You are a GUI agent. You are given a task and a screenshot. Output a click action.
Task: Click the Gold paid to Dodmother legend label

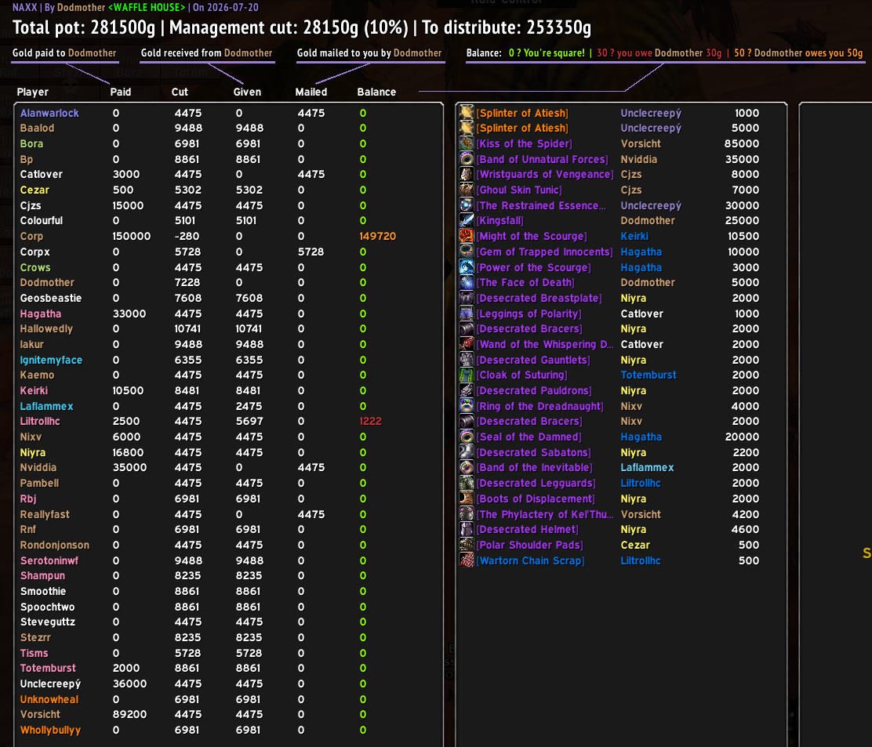point(64,53)
